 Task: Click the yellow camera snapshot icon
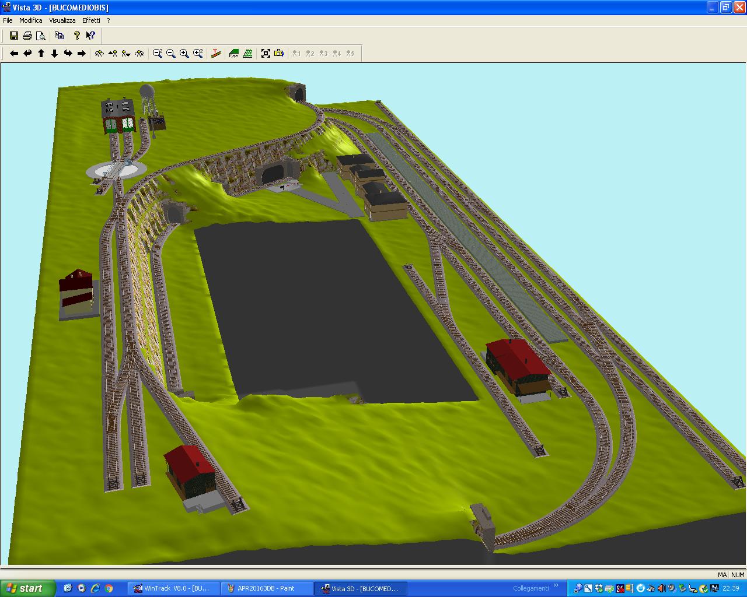click(x=279, y=53)
